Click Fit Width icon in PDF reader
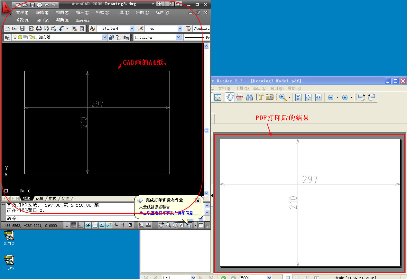This screenshot has height=279, width=407. tap(319, 98)
